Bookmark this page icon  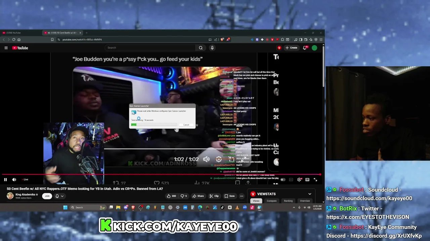coord(52,39)
